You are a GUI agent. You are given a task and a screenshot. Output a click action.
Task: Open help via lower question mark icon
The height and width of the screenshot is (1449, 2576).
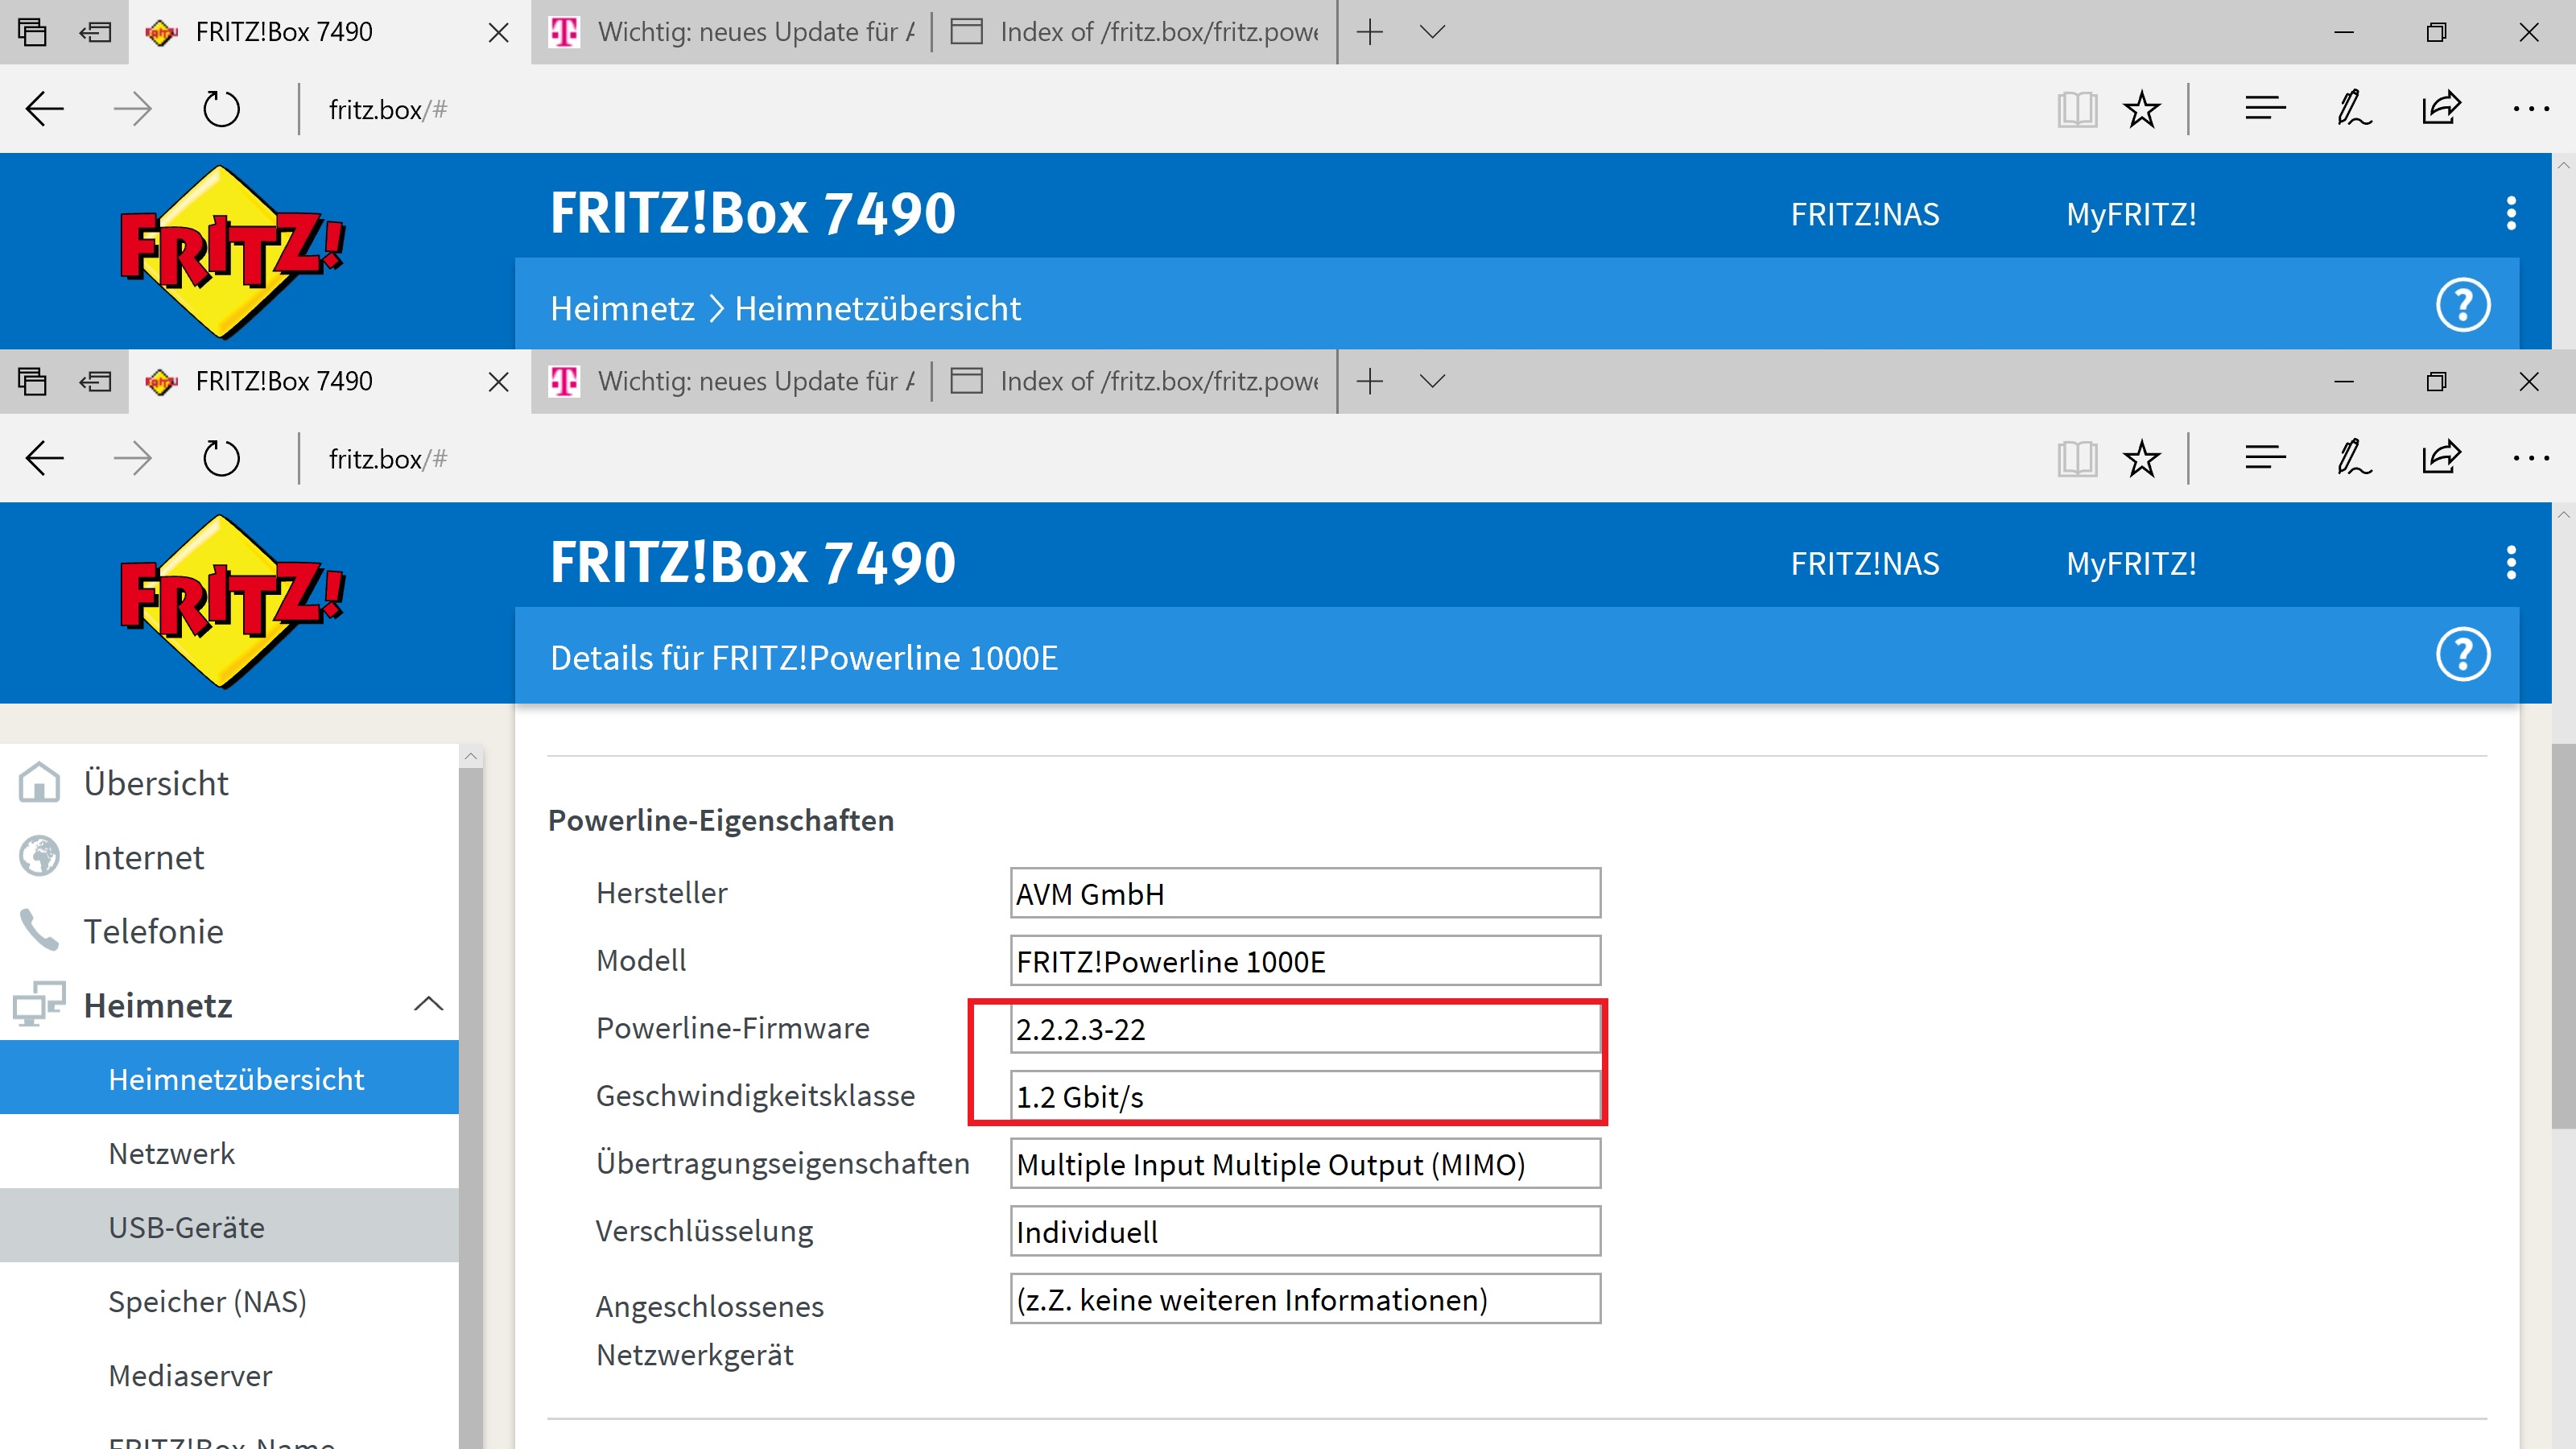[x=2462, y=655]
